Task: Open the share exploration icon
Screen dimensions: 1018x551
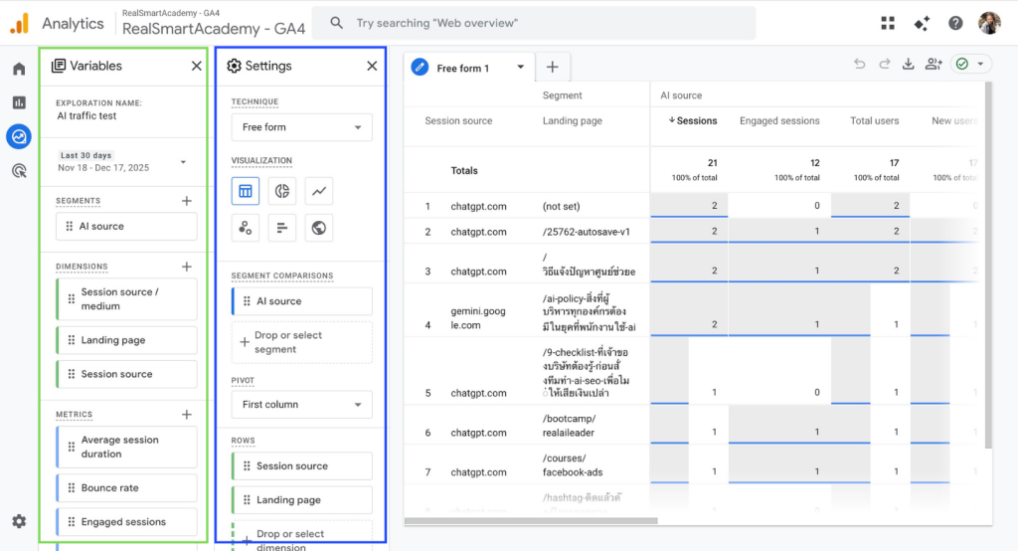Action: [x=933, y=65]
